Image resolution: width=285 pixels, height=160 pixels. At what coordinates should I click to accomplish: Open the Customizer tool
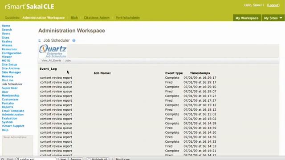(10, 100)
